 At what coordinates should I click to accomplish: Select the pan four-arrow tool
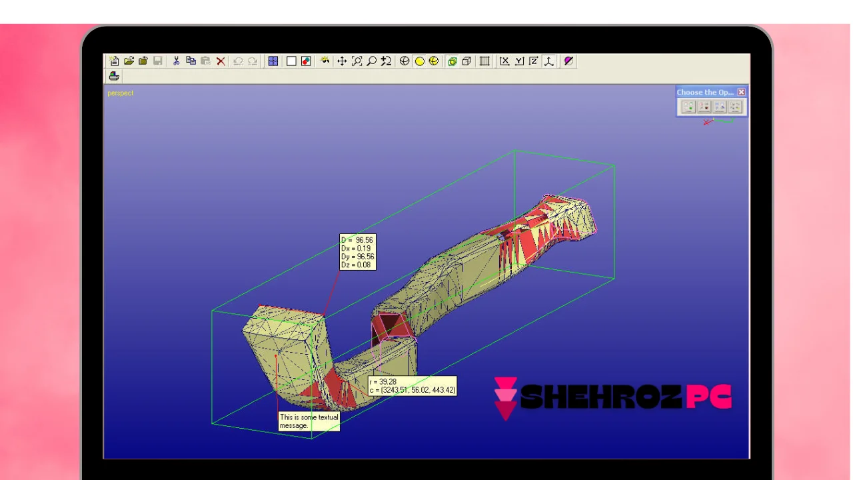[342, 61]
